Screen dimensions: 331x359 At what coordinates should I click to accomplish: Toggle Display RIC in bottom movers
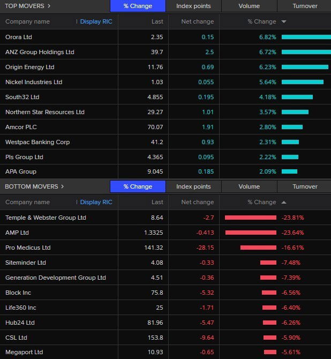[96, 203]
